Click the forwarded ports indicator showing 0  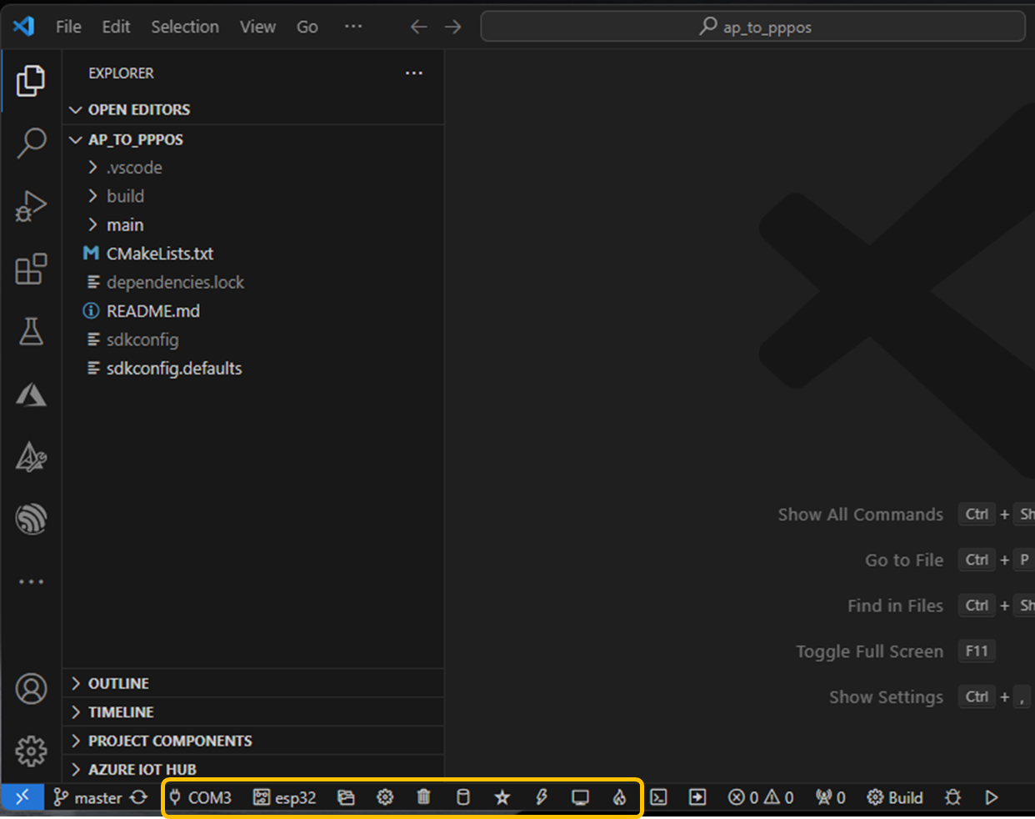point(831,797)
